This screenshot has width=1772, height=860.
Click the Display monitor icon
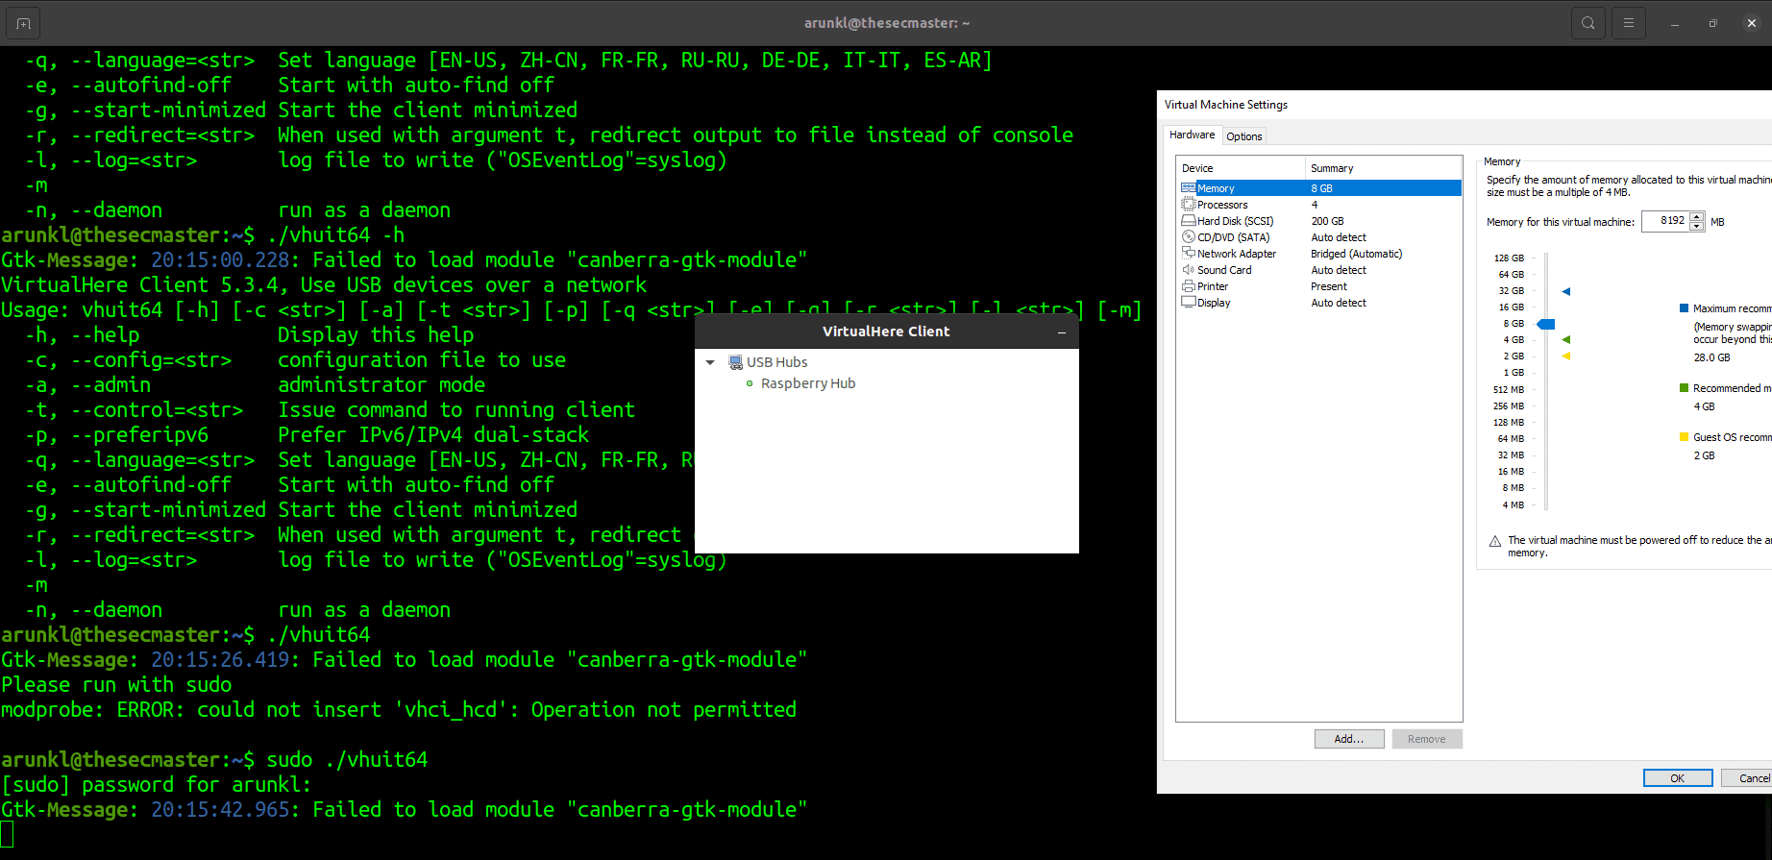(1189, 303)
